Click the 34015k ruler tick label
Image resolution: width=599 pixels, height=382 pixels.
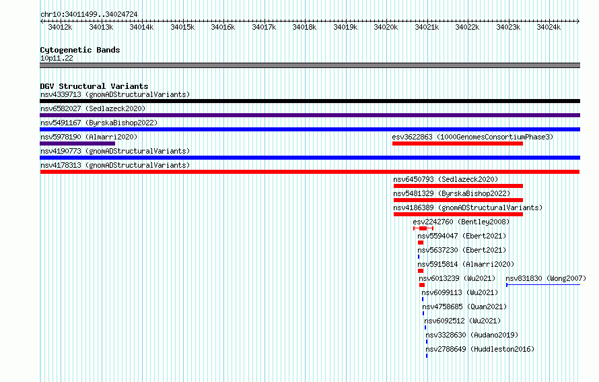pyautogui.click(x=182, y=28)
